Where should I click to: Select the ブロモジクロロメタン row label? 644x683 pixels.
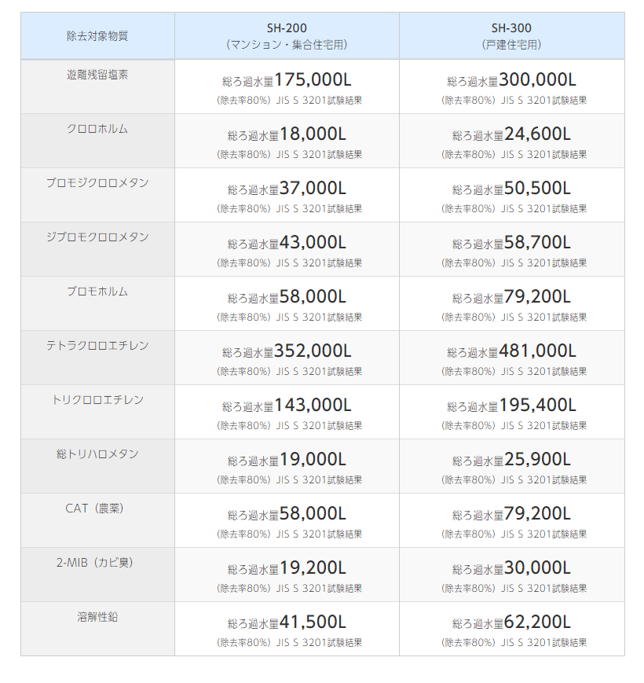[97, 183]
